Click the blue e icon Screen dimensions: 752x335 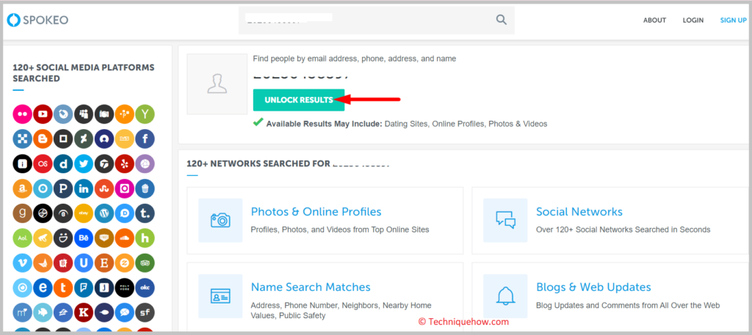(43, 287)
